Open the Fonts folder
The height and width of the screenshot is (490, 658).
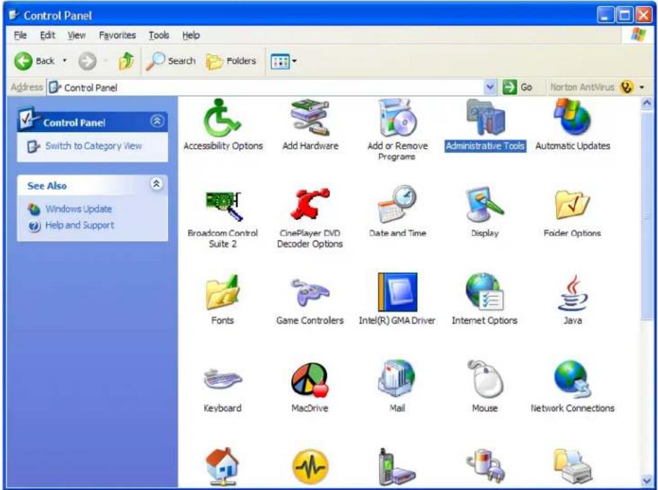click(x=223, y=300)
